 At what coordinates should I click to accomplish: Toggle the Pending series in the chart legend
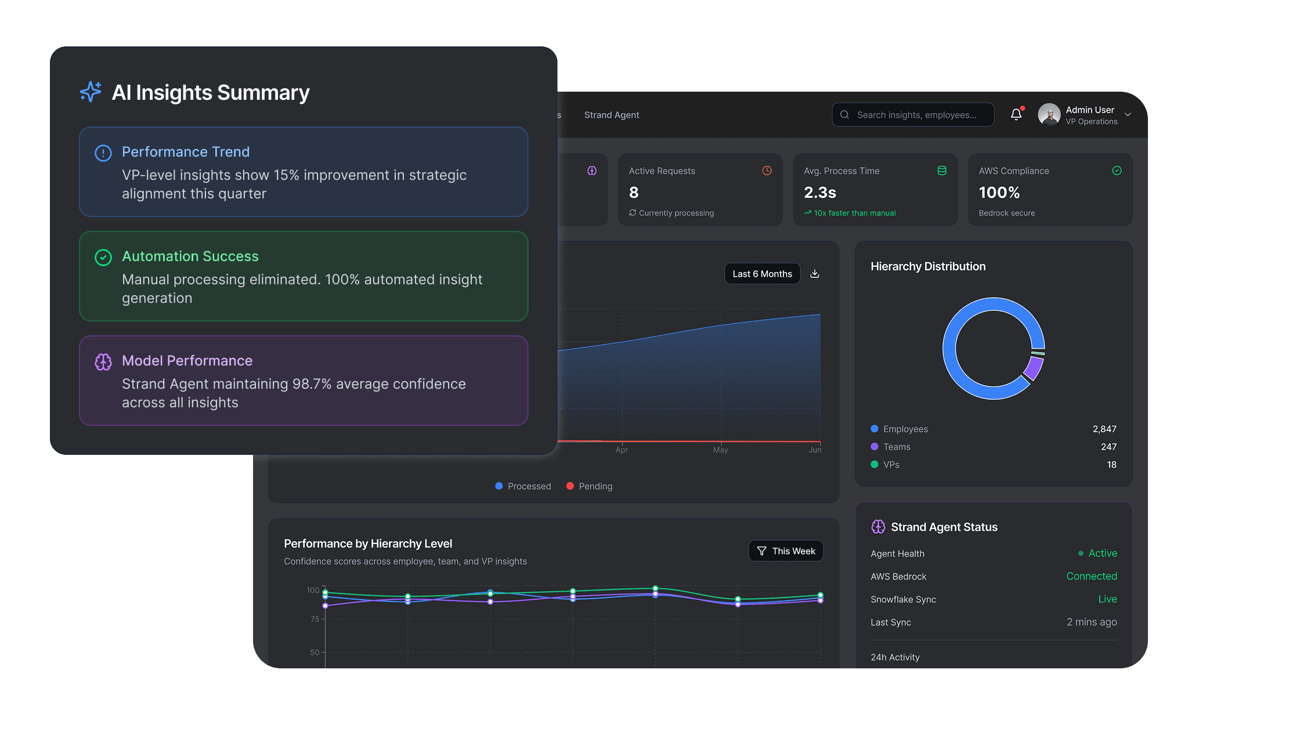coord(589,486)
